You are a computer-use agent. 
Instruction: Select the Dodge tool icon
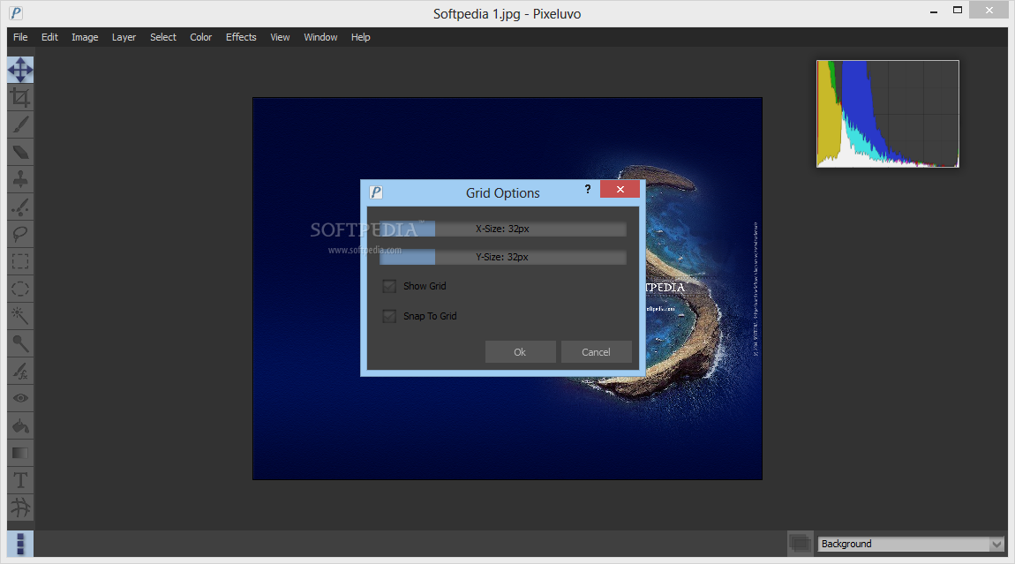(20, 343)
